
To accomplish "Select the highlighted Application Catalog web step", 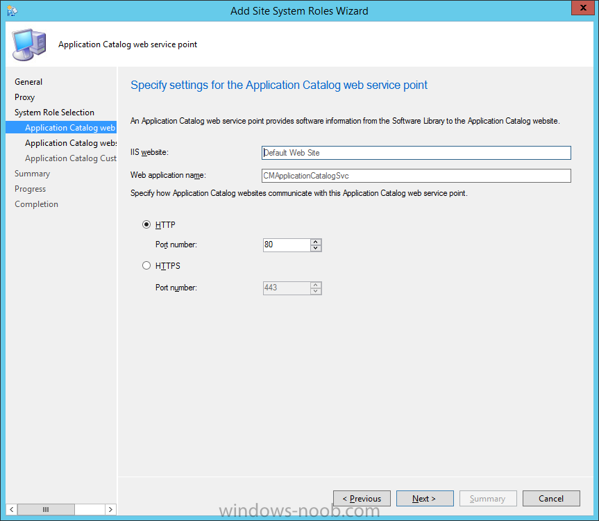I will [x=61, y=128].
